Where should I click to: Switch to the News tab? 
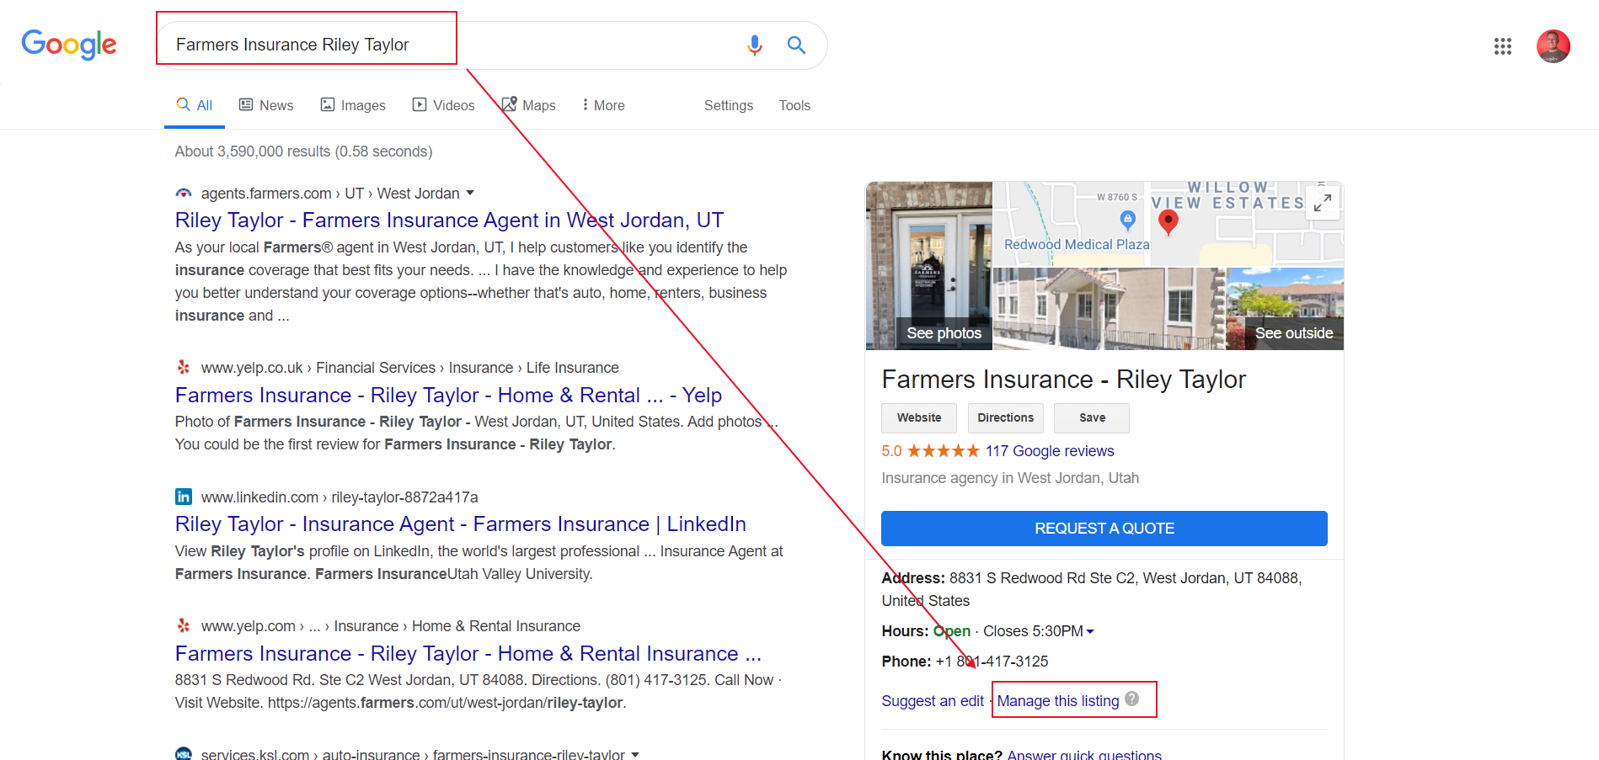click(266, 105)
